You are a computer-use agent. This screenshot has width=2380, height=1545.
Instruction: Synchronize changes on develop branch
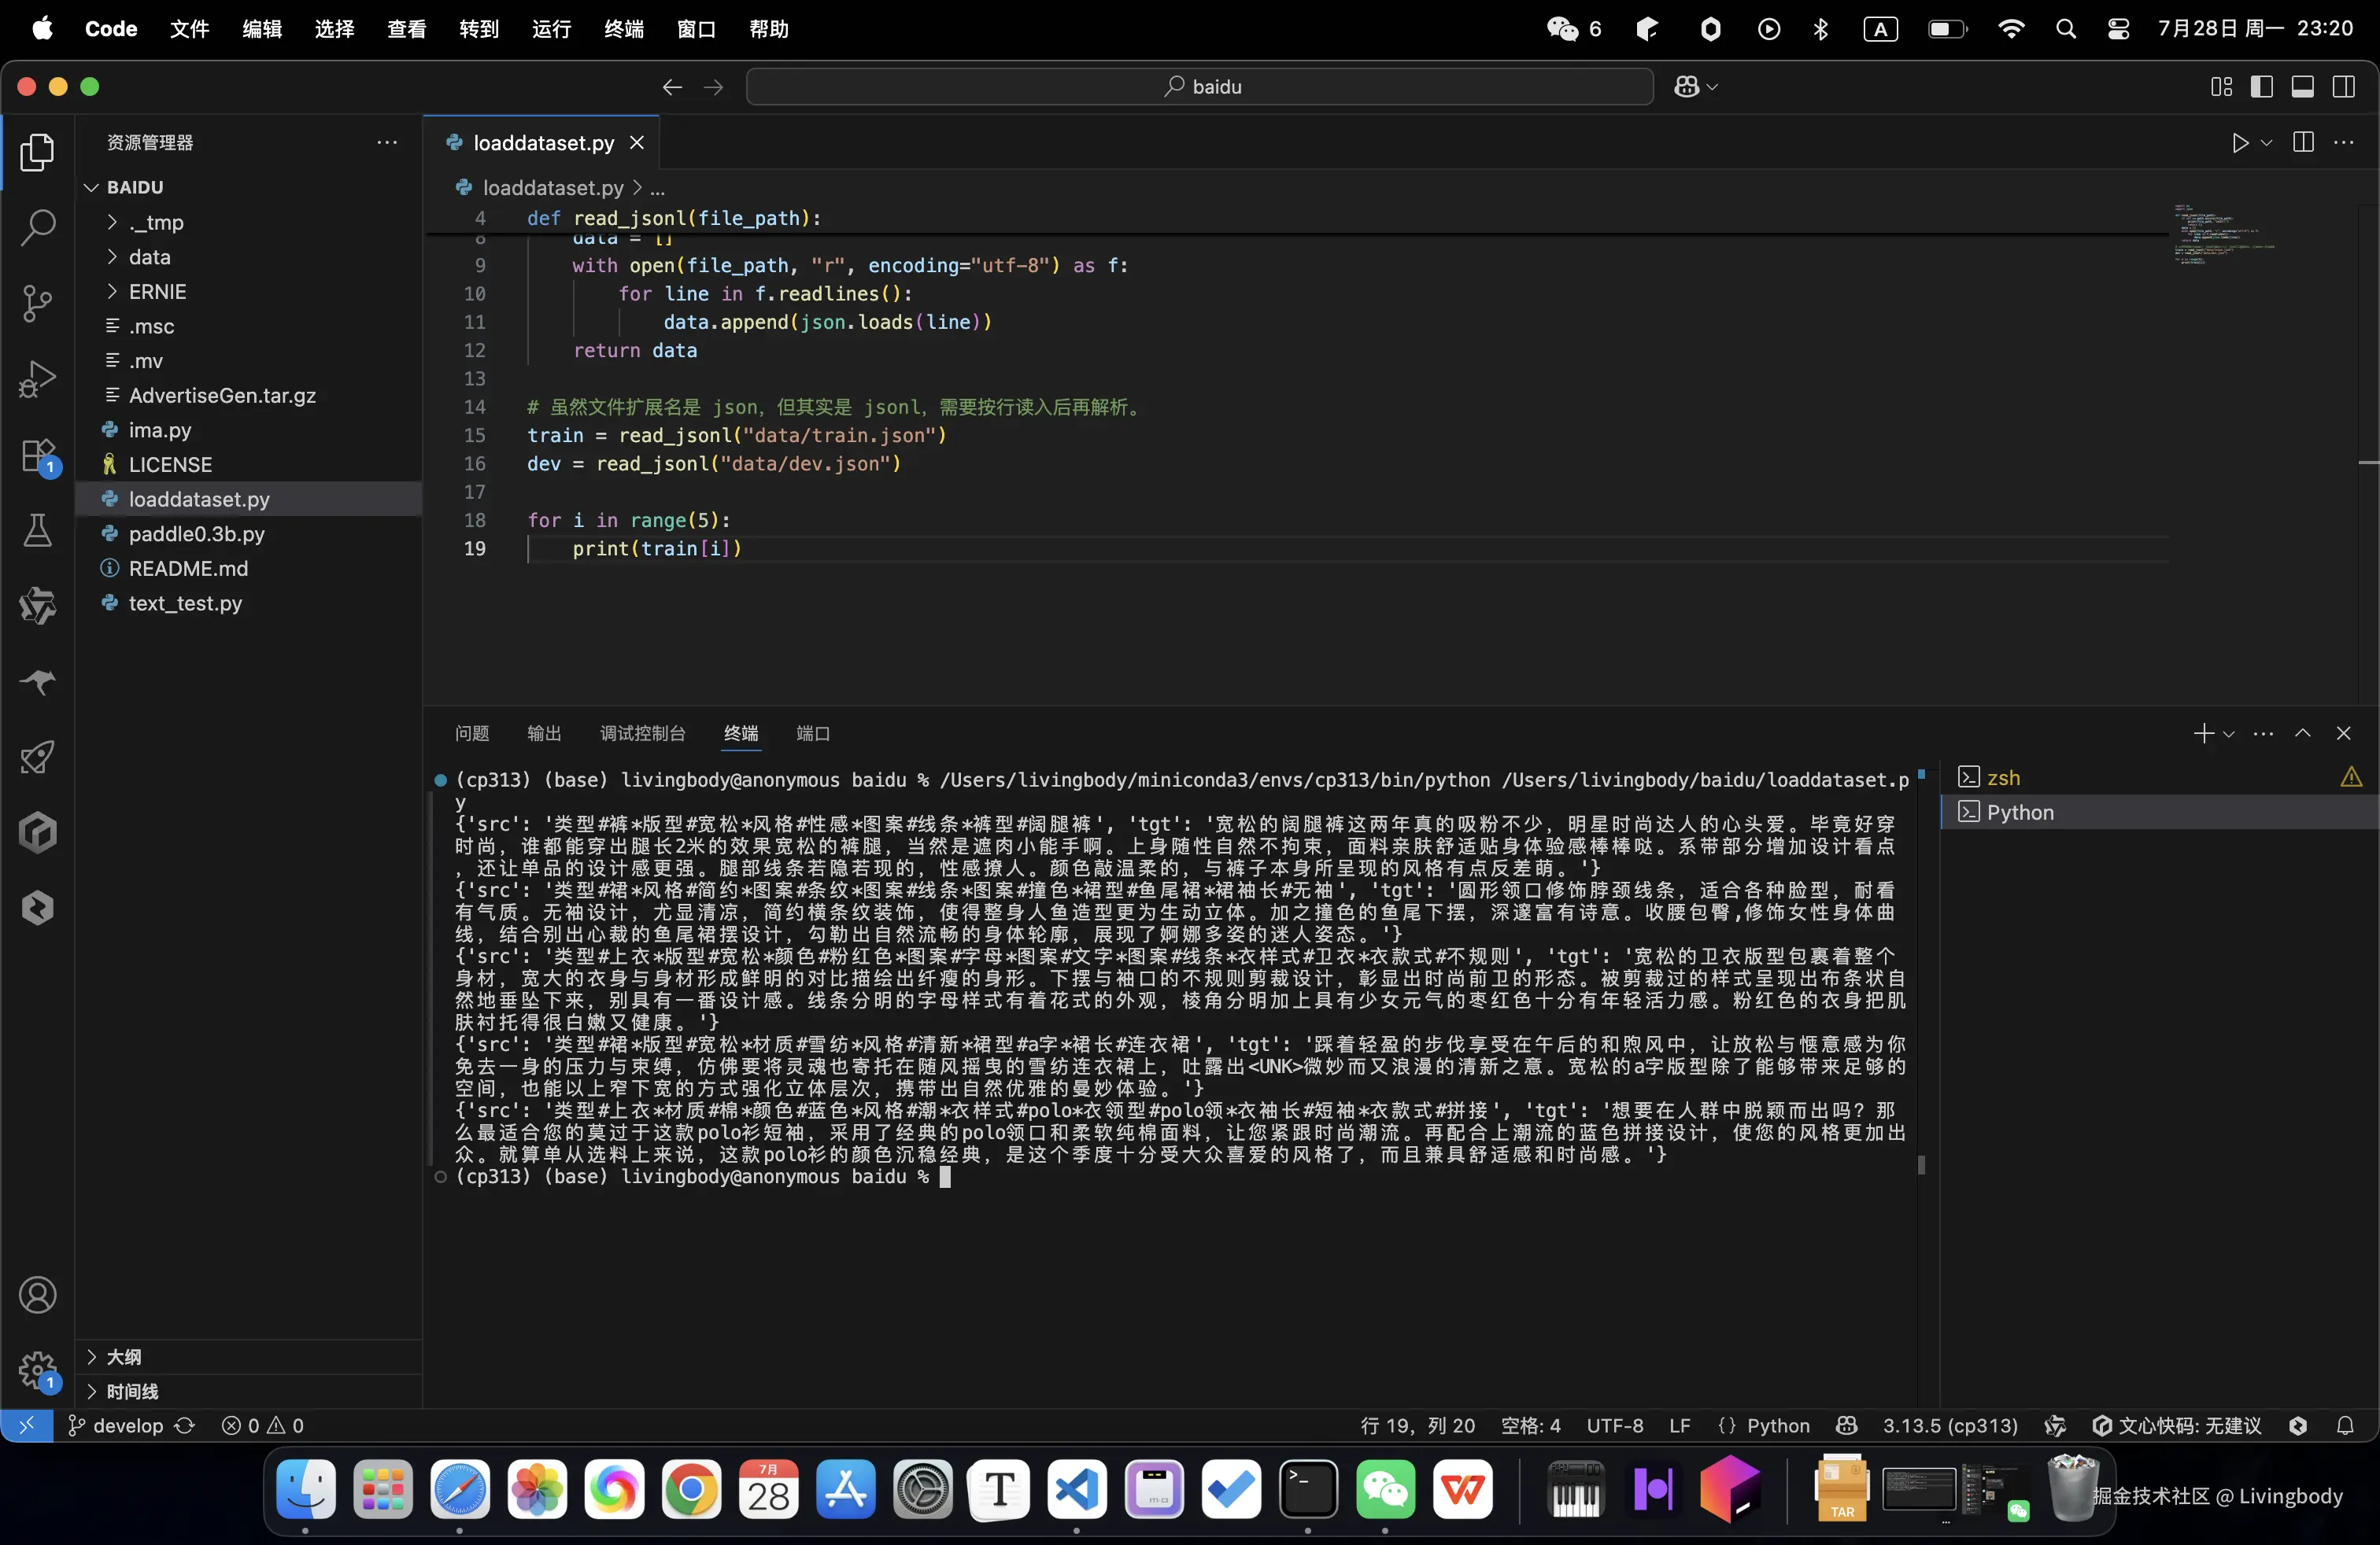tap(185, 1426)
